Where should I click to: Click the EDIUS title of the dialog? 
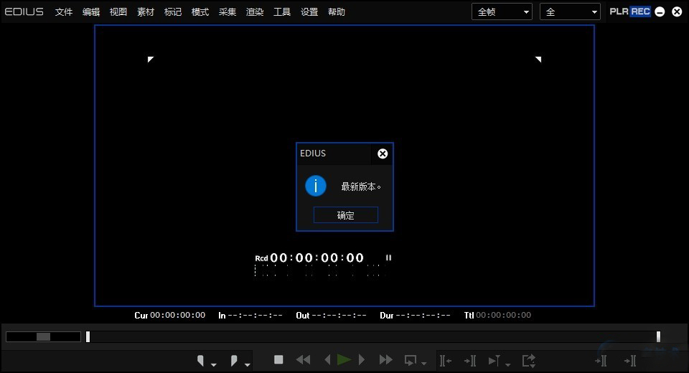click(x=313, y=154)
